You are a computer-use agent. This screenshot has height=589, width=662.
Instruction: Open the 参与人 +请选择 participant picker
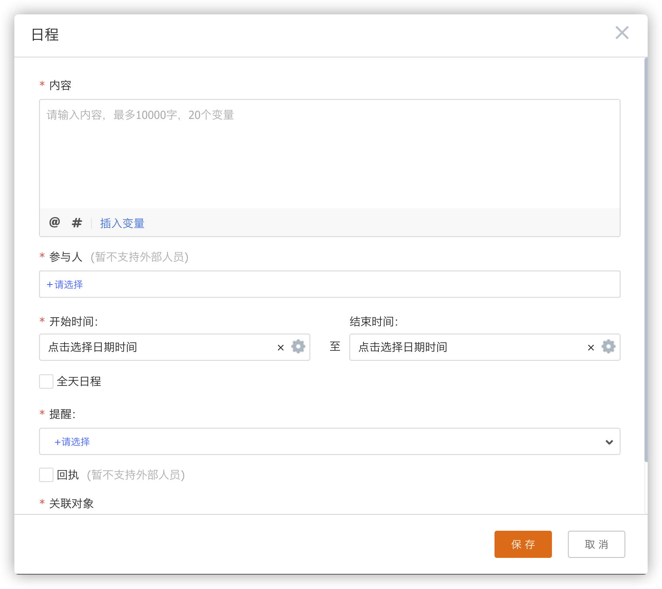click(65, 285)
